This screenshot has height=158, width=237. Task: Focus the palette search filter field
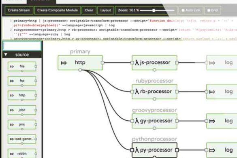pos(22,46)
